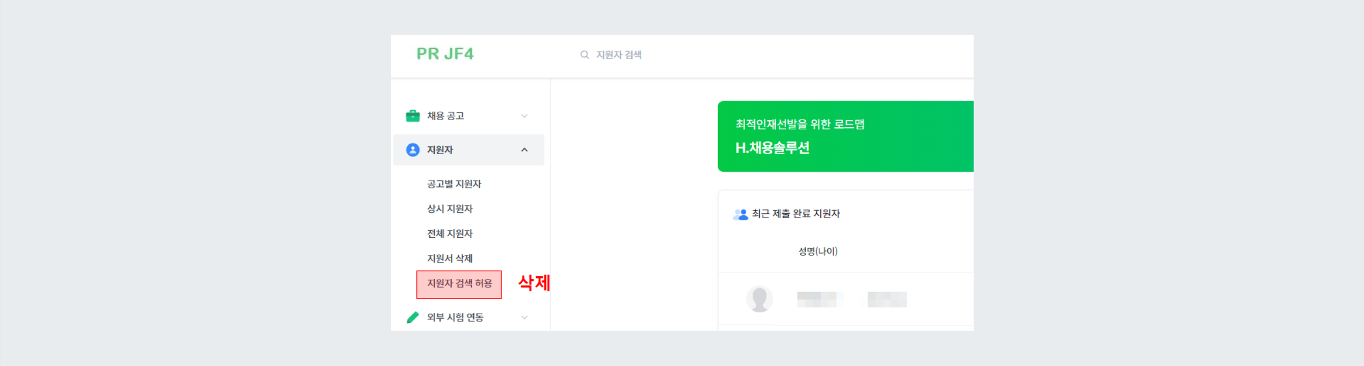Click the highlighted 지원자 검색 허용 item

pos(459,284)
